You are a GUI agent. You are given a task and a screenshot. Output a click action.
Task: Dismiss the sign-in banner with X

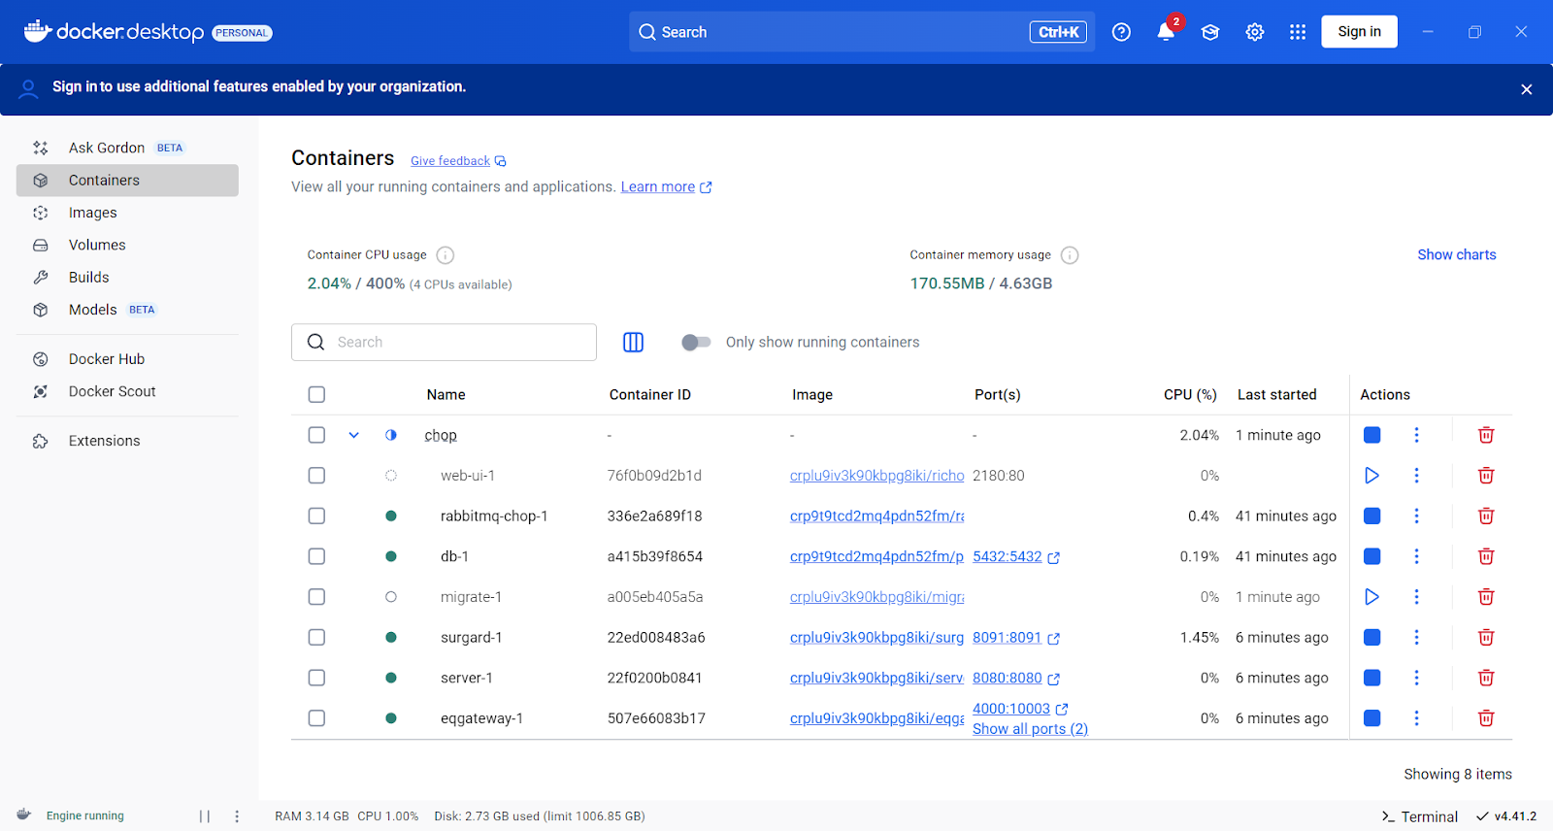coord(1526,89)
